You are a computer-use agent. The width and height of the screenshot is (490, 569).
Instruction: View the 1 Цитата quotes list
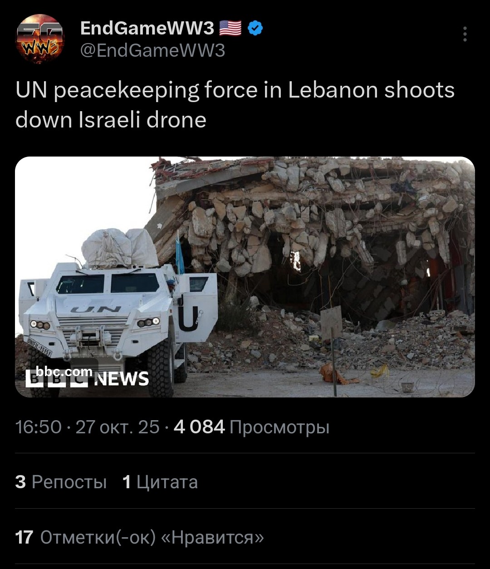point(160,481)
